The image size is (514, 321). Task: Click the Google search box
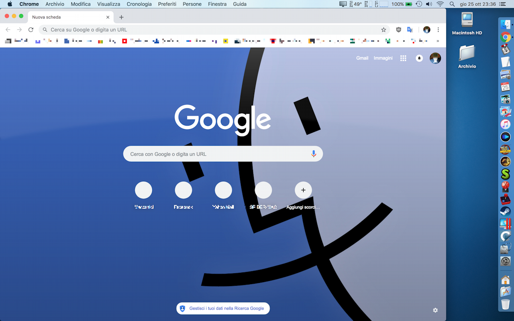coord(223,154)
